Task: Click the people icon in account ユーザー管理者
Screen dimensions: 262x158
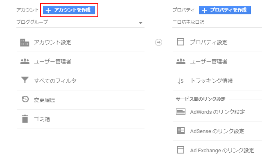Action: pyautogui.click(x=25, y=61)
